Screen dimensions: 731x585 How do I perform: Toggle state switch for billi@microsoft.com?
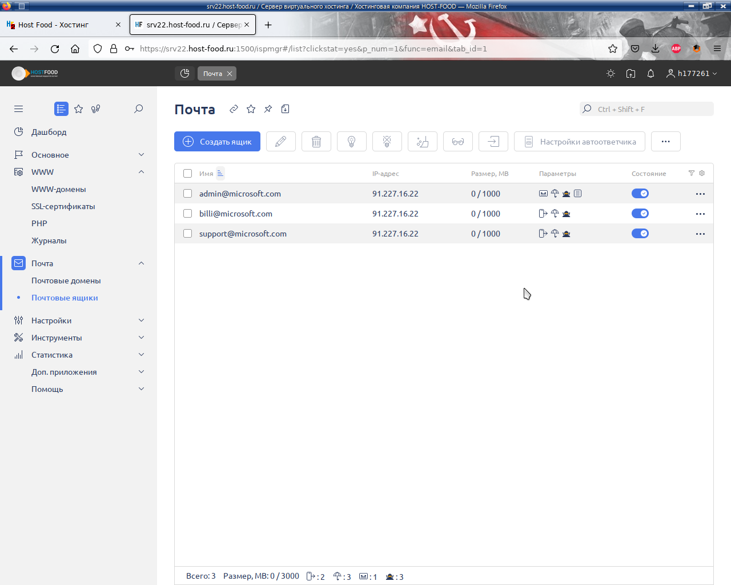(640, 214)
